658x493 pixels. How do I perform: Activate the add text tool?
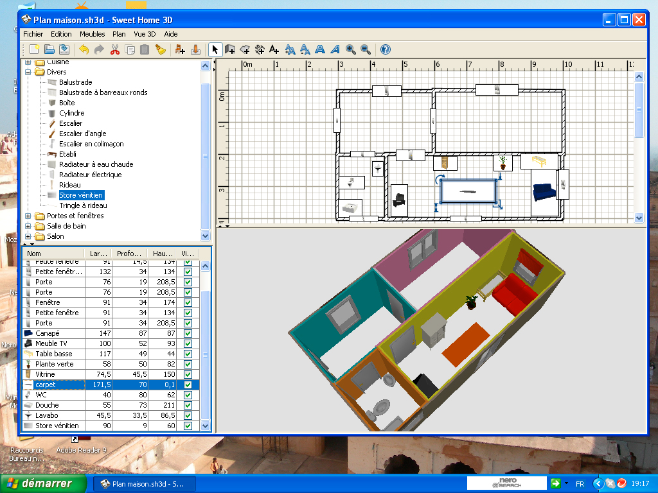[x=274, y=49]
